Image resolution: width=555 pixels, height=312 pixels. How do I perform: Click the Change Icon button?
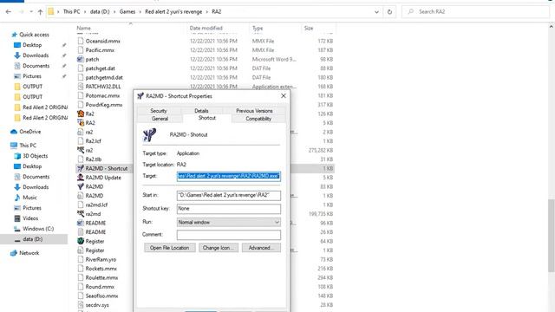(219, 248)
